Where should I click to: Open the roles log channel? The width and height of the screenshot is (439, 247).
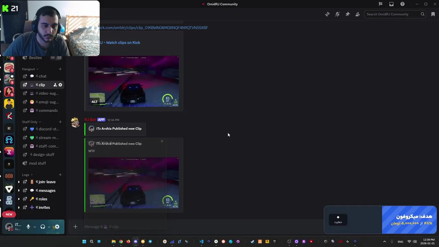point(42,199)
